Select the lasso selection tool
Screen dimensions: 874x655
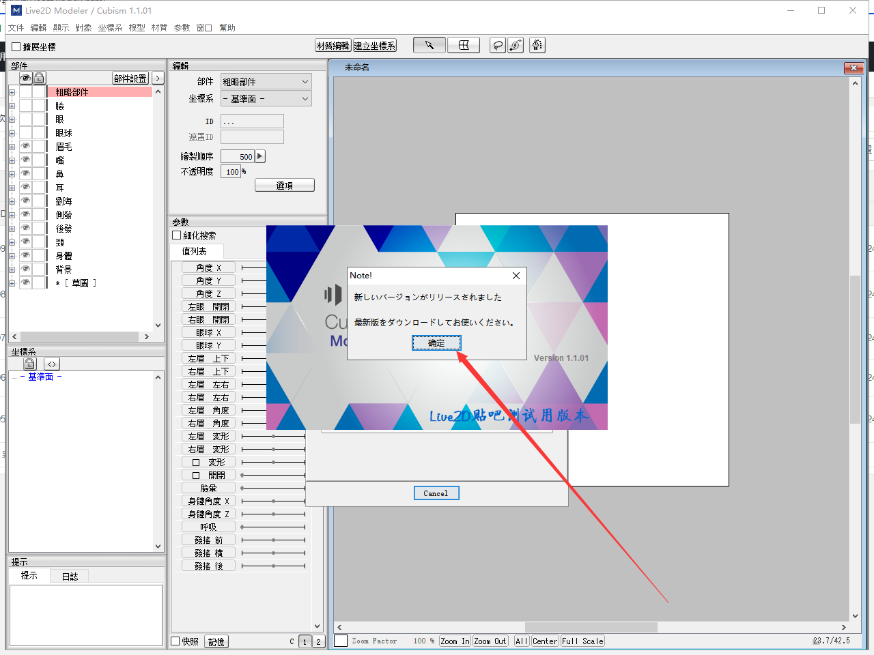click(498, 46)
